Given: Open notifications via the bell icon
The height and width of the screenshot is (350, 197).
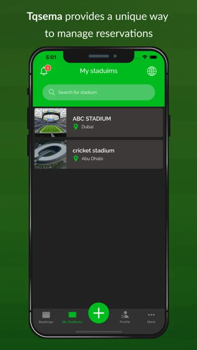Looking at the screenshot, I should 44,71.
